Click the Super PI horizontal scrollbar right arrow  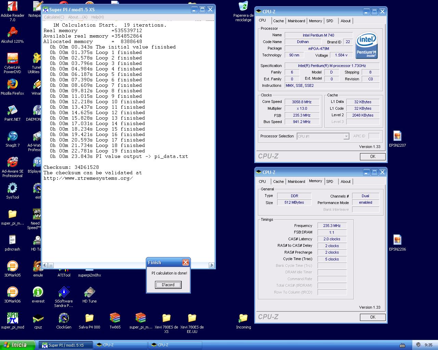[x=211, y=265]
